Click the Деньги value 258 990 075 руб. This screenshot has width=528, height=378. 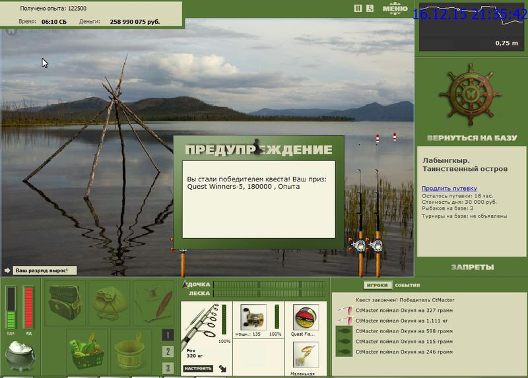[135, 22]
